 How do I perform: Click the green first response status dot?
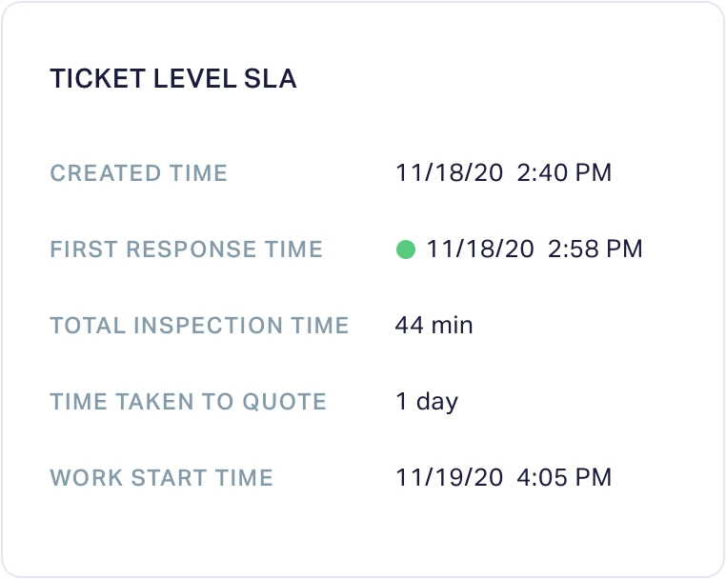tap(406, 250)
